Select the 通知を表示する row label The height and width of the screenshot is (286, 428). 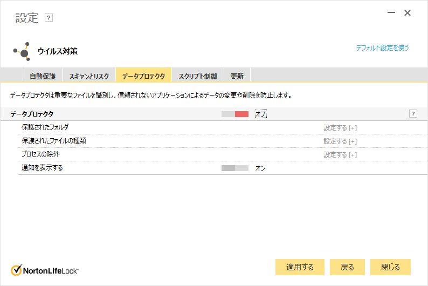tap(42, 167)
